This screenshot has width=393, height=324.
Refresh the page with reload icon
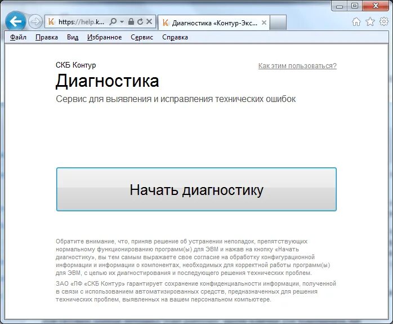[x=140, y=21]
